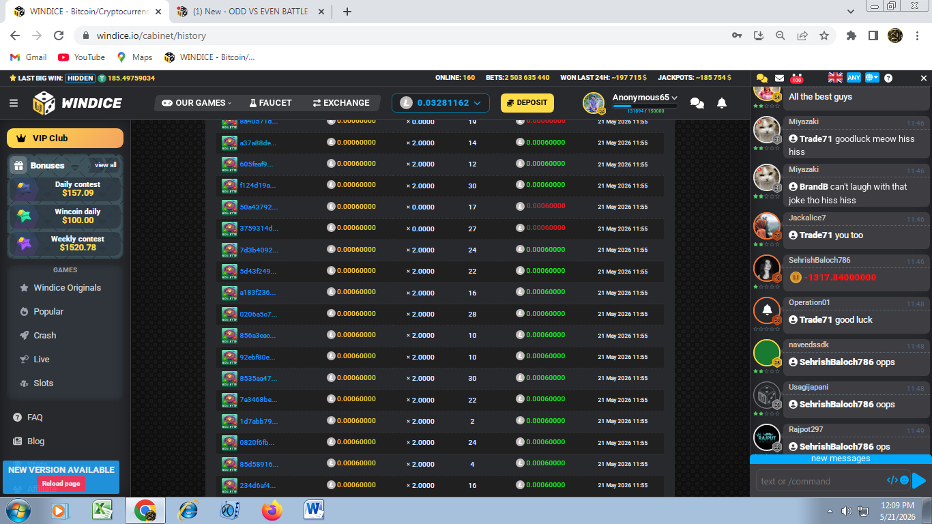Expand the Anonymous65 account menu
932x524 pixels.
(645, 98)
